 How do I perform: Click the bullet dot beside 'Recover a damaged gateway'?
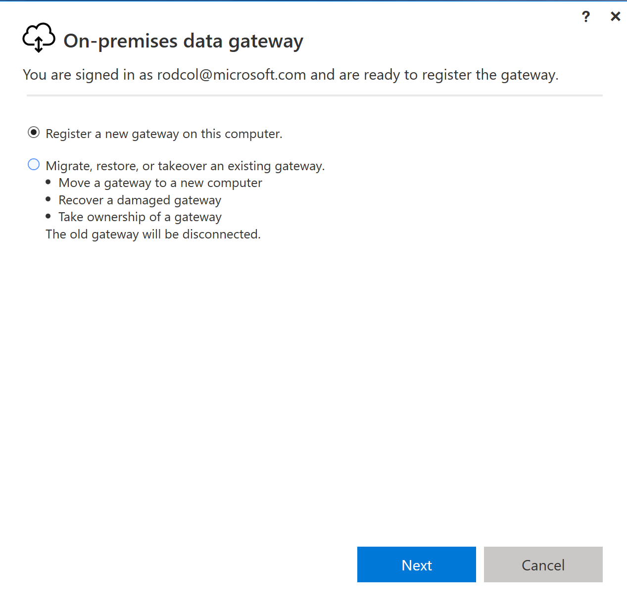pos(48,199)
